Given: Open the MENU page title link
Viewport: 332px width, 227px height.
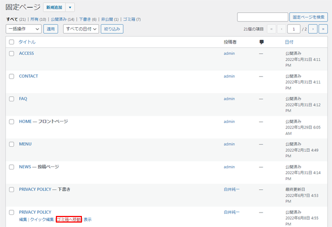Looking at the screenshot, I should (25, 144).
